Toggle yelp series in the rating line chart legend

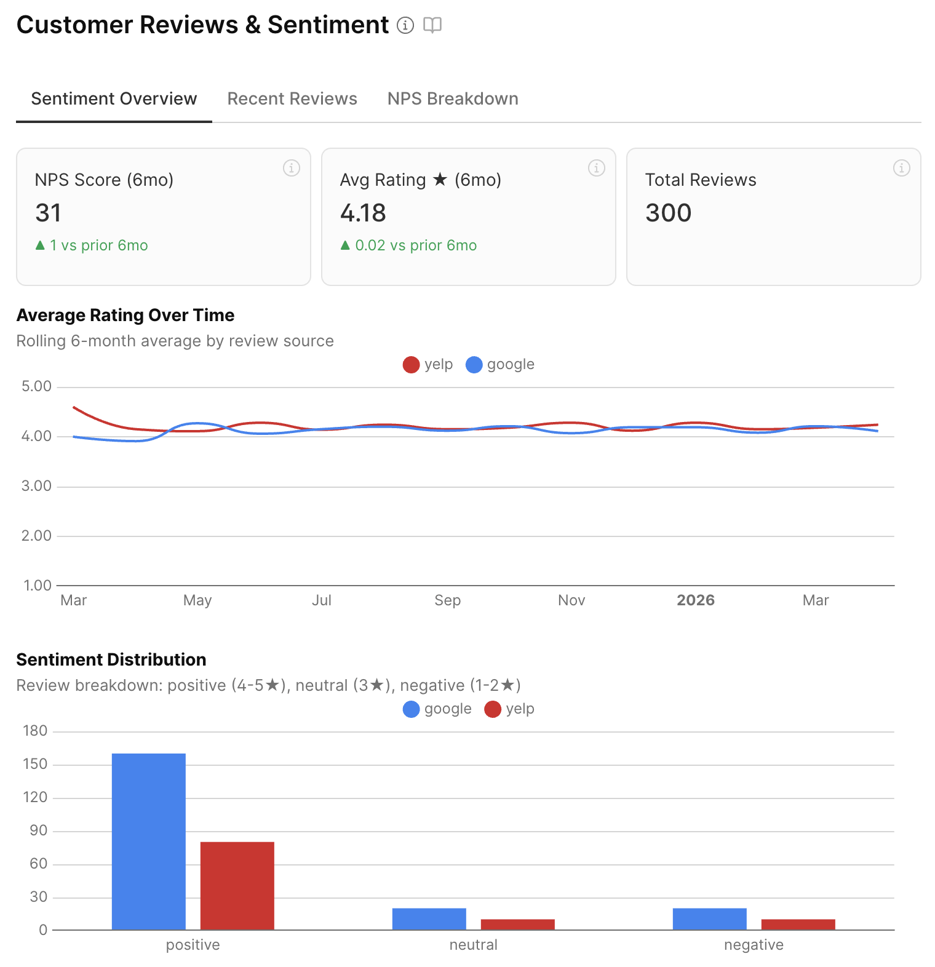tap(428, 365)
